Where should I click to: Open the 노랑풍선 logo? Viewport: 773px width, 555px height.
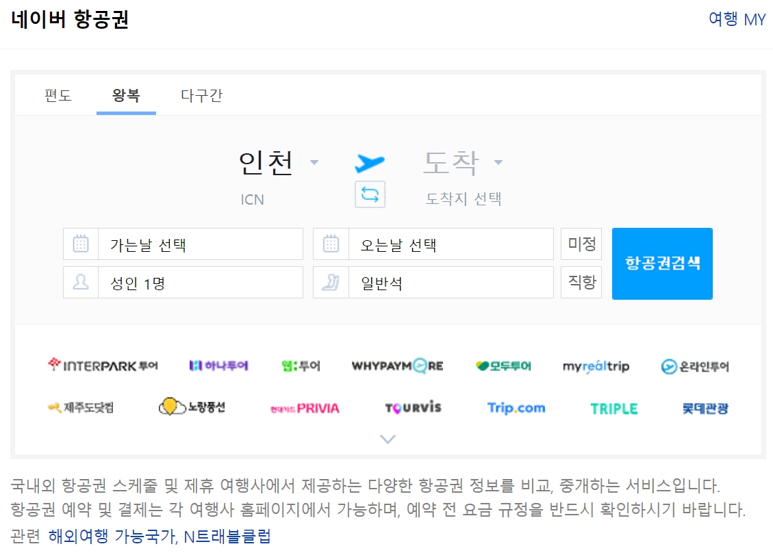(192, 406)
